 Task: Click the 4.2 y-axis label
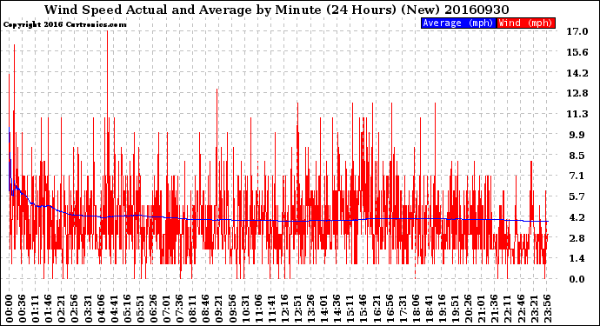577,217
